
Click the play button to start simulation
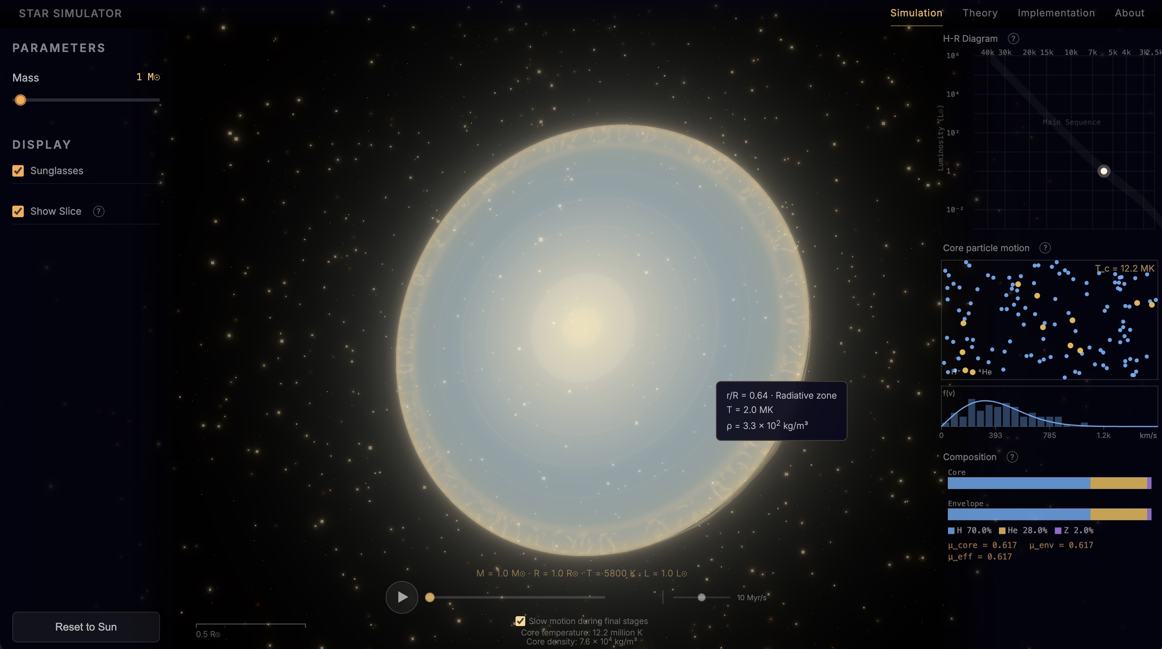[x=401, y=597]
